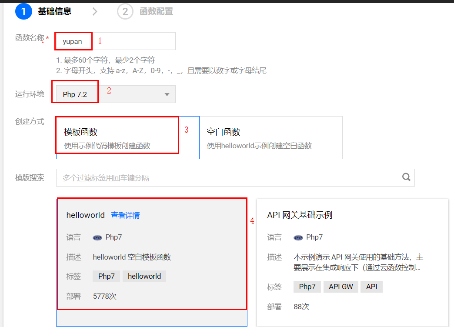454x327 pixels.
Task: Click the API GW tag label
Action: [x=341, y=287]
